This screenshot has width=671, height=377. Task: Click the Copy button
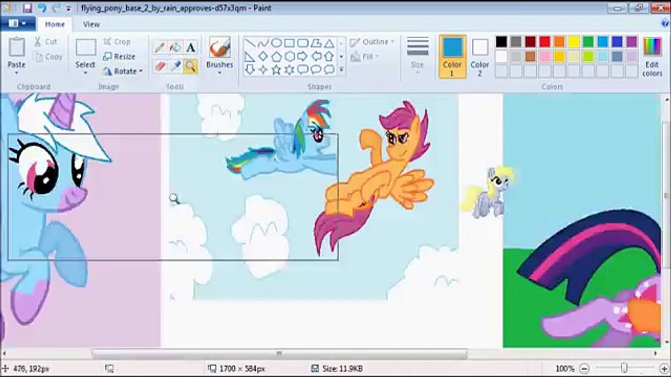click(48, 57)
